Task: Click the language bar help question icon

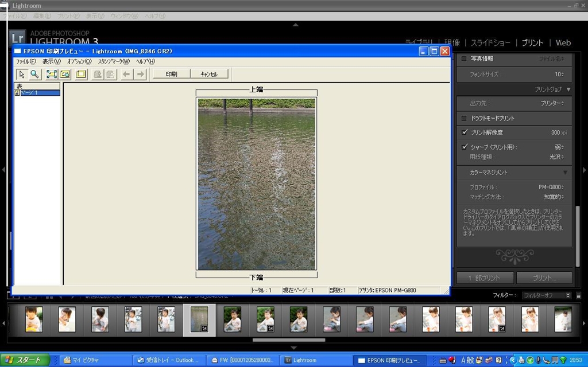Action: point(498,360)
